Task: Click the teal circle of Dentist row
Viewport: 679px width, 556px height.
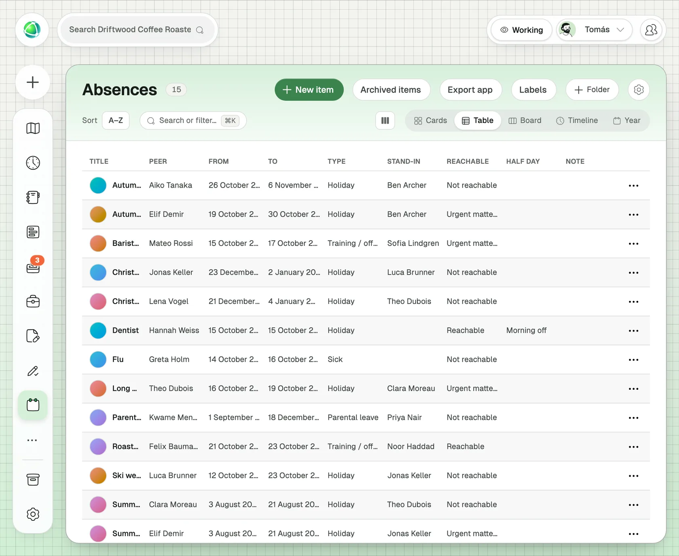Action: (x=98, y=330)
